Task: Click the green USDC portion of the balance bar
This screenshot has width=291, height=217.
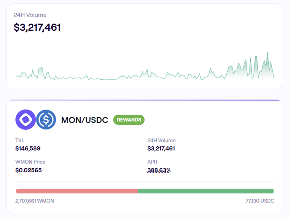Action: point(206,191)
